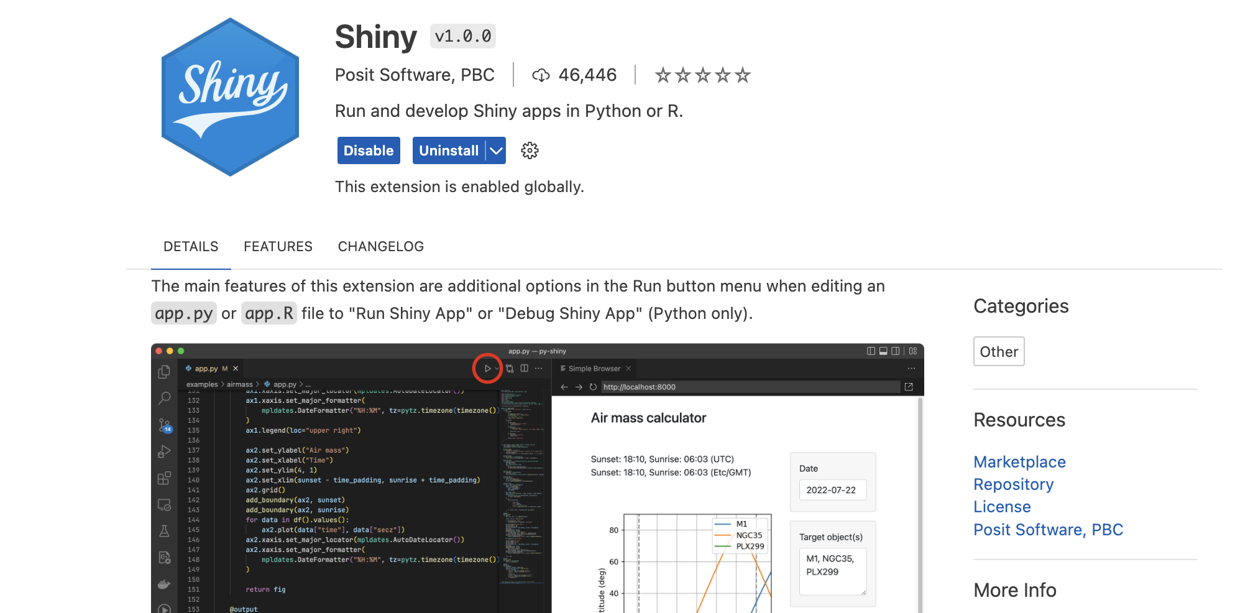
Task: Click the five-star rating
Action: click(702, 75)
